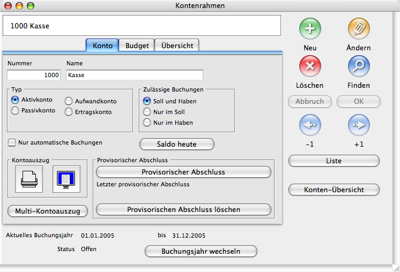The width and height of the screenshot is (400, 272).
Task: Switch to the Budget tab
Action: tap(137, 46)
